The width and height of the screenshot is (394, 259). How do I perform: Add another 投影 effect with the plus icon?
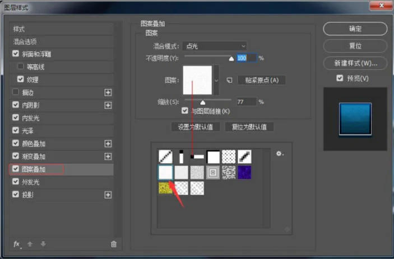[x=108, y=195]
